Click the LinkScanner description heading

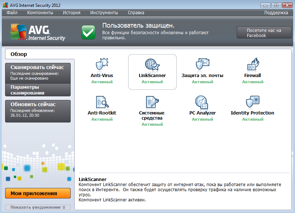[93, 179]
